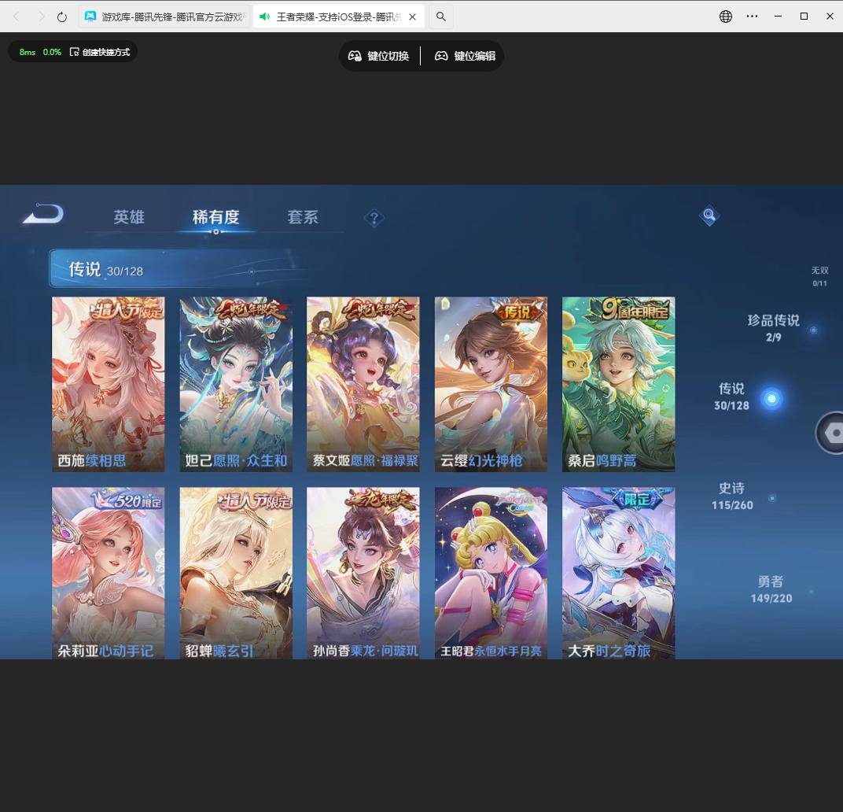Click the 创建快捷方式 shortcut link
Image resolution: width=843 pixels, height=812 pixels.
coord(105,51)
